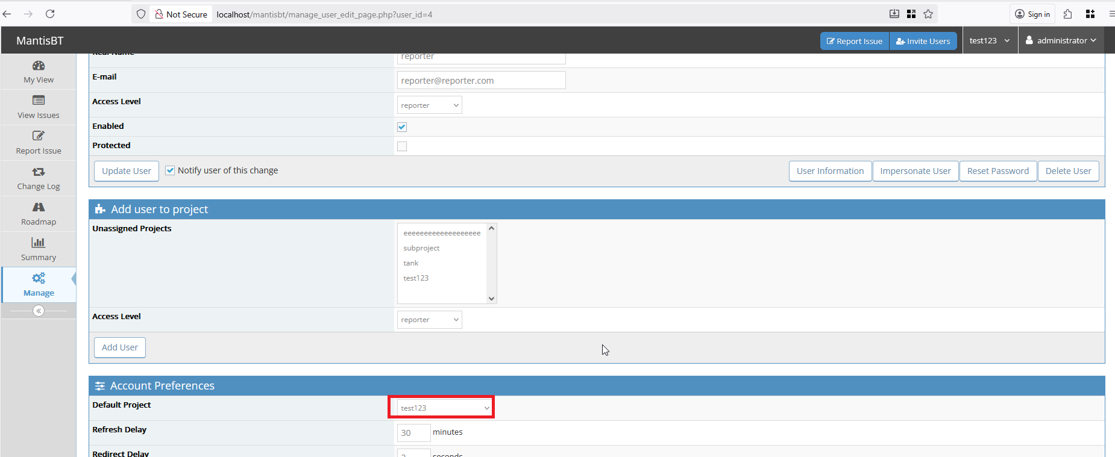Click the Impersonate User button
Image resolution: width=1115 pixels, height=457 pixels.
(915, 171)
